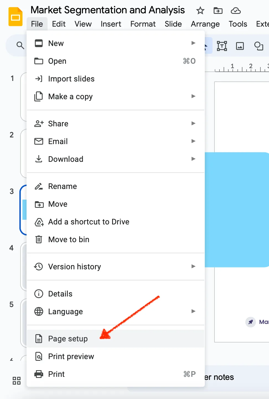The height and width of the screenshot is (399, 269).
Task: Select slide 2 thumbnail in filmstrip
Action: 24,154
